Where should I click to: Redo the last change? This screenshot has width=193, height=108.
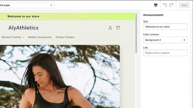coord(171,5)
